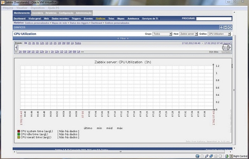Open the Visualizar menu
Viewport: 249px width, 159px height.
click(22, 8)
